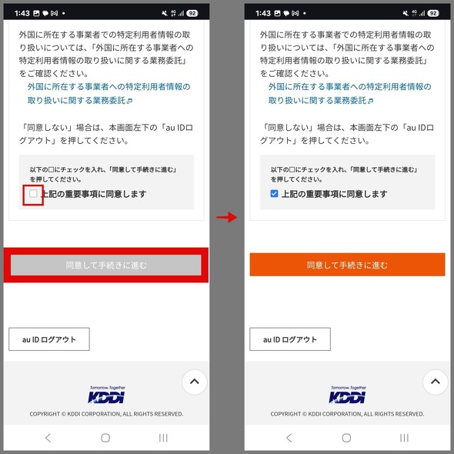
Task: Open 外国に所在する事業者 link in left screen
Action: 108,94
